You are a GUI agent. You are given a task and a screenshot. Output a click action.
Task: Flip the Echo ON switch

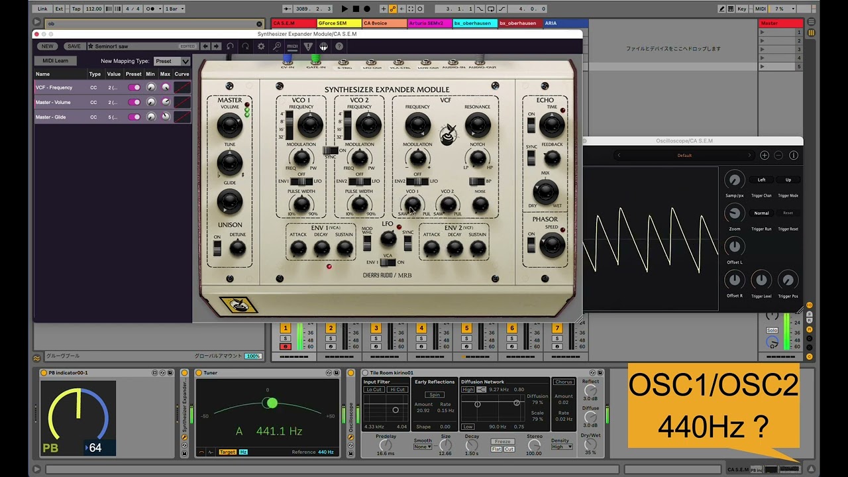[531, 125]
